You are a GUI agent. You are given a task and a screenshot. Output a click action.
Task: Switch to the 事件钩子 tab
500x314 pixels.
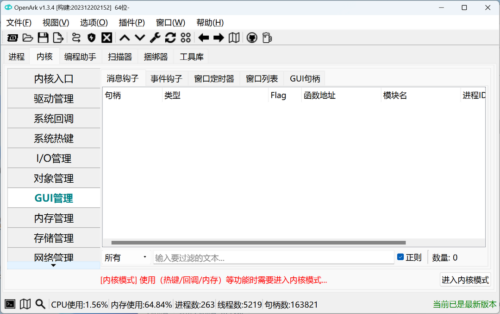(x=166, y=78)
